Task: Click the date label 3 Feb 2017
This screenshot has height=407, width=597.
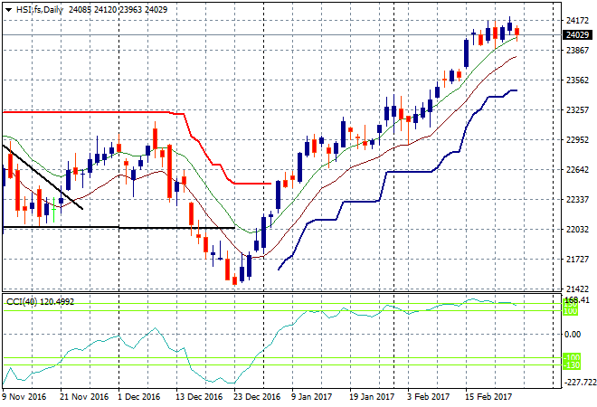Action: 429,397
